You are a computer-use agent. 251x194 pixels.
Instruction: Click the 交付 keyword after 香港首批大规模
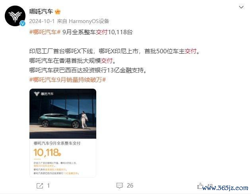click(107, 60)
